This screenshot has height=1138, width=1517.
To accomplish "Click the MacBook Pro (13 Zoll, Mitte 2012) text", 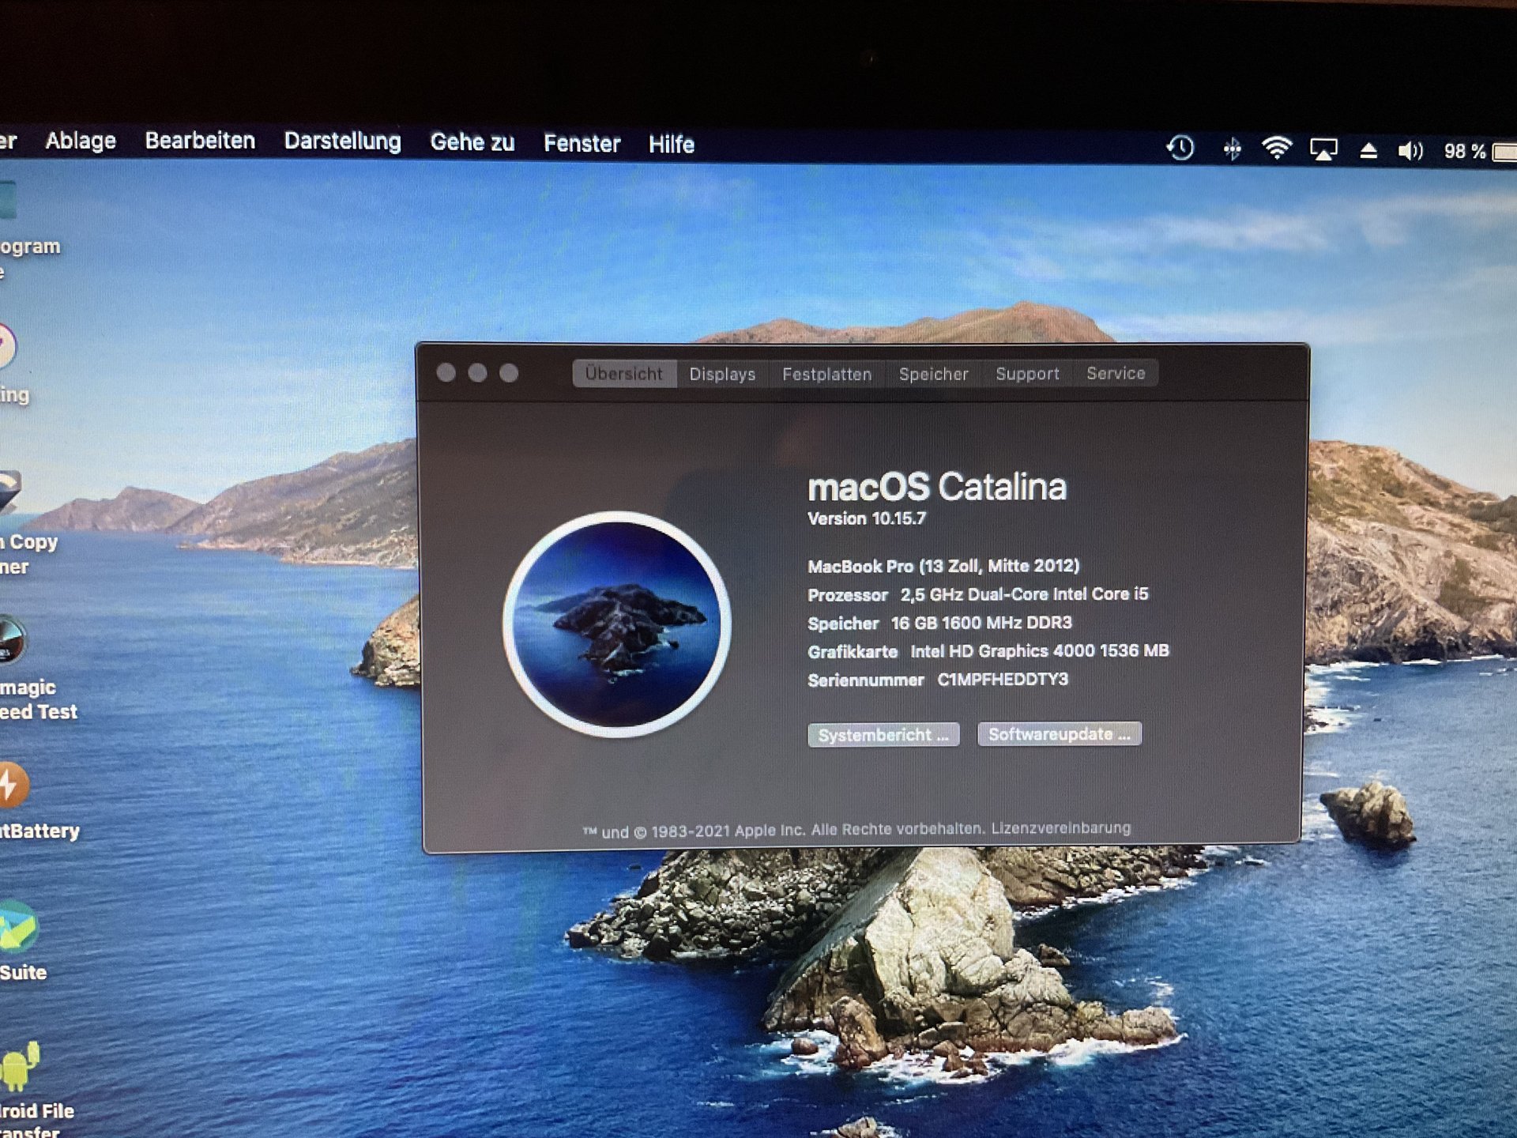I will [943, 566].
